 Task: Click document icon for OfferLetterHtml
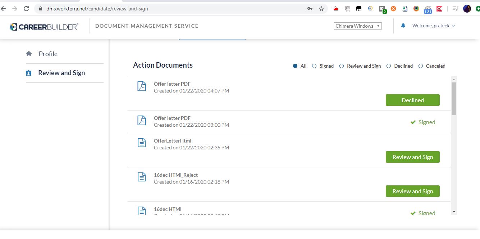click(142, 143)
